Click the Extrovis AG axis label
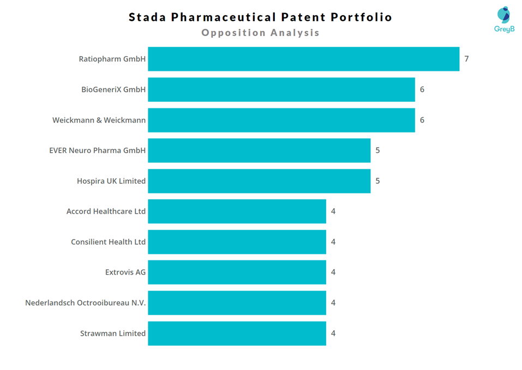This screenshot has width=522, height=370. point(125,272)
